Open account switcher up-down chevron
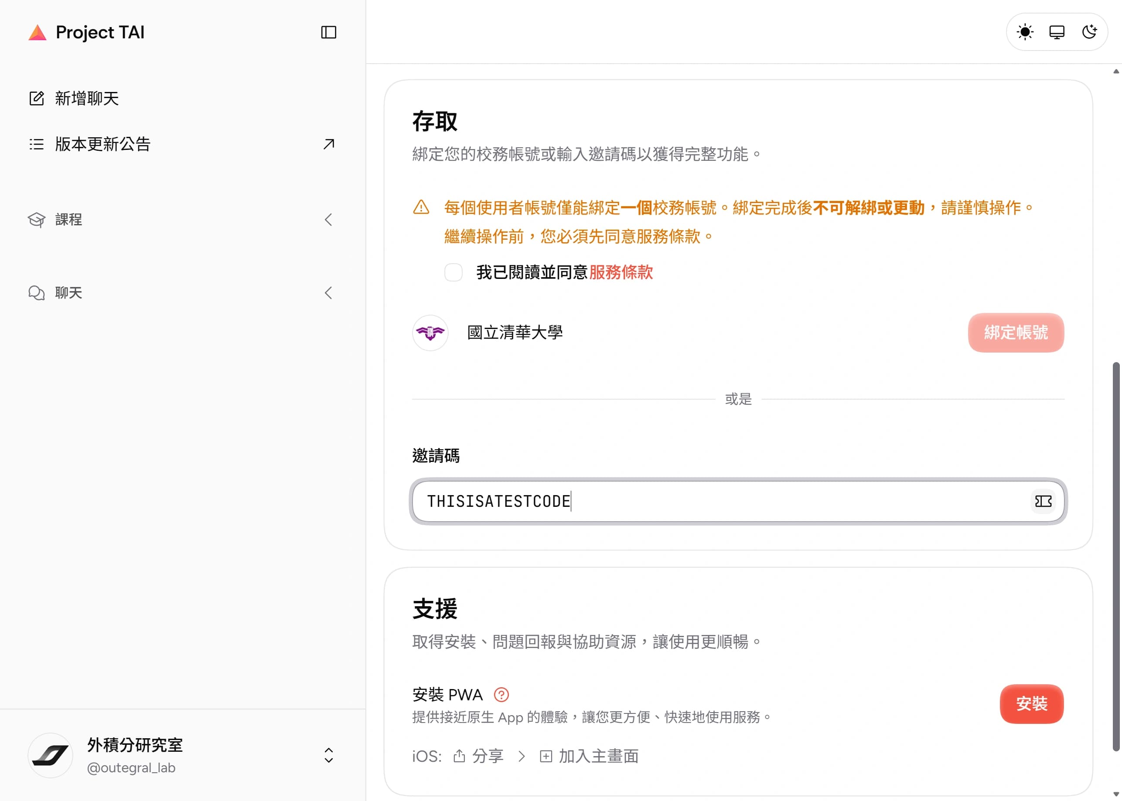 pos(329,755)
